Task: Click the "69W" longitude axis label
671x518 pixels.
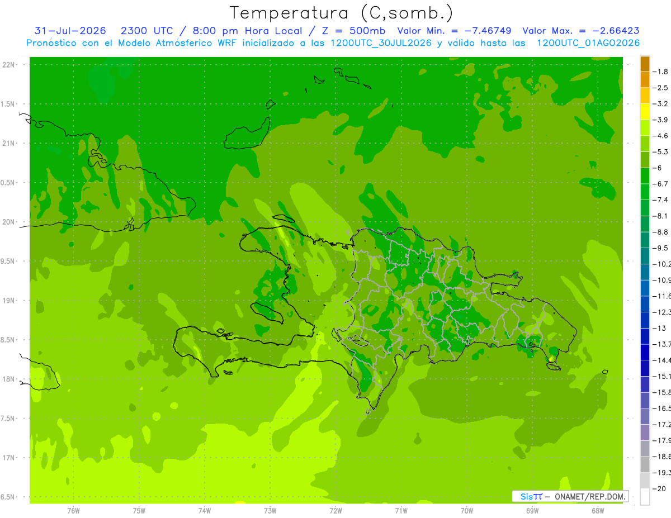Action: (x=532, y=511)
